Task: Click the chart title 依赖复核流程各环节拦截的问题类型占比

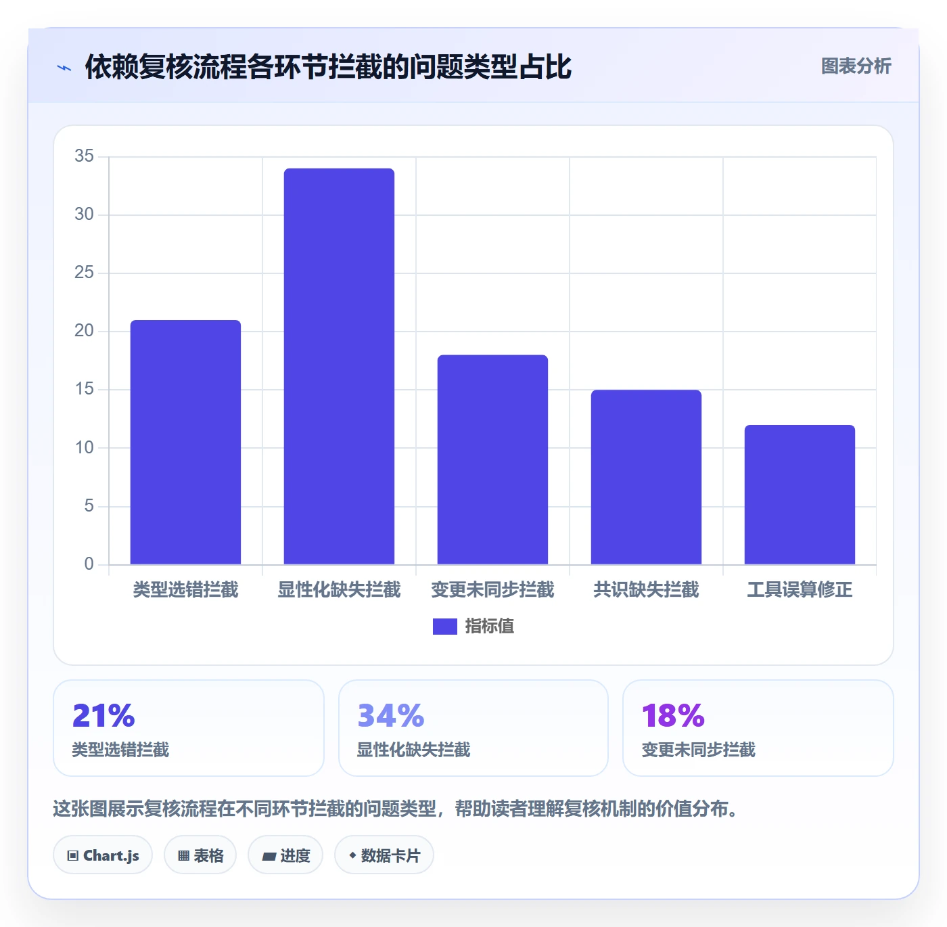Action: point(328,67)
